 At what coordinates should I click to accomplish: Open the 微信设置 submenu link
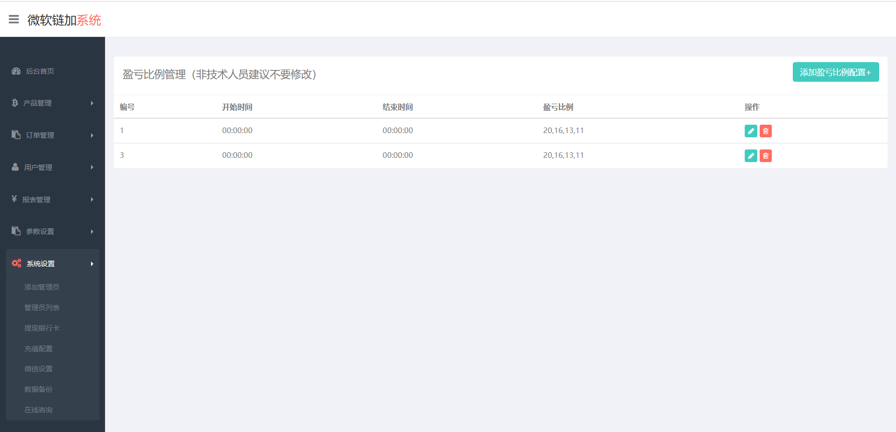(x=38, y=368)
